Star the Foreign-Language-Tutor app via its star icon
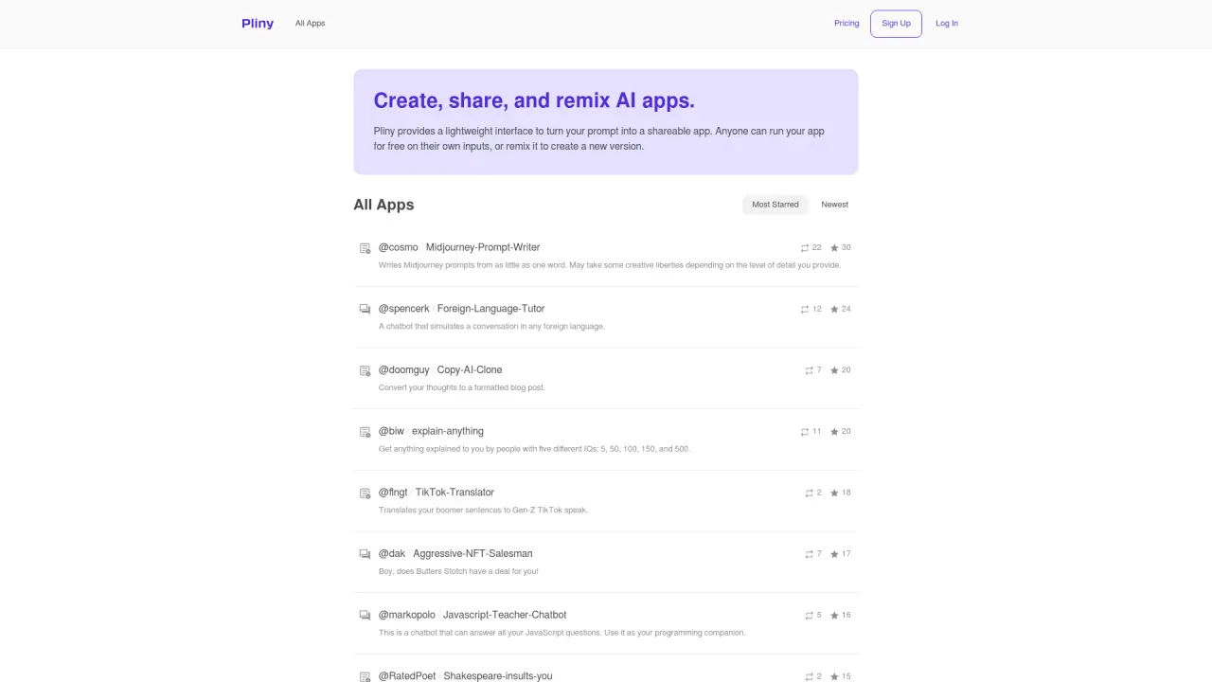This screenshot has height=682, width=1212. tap(834, 309)
